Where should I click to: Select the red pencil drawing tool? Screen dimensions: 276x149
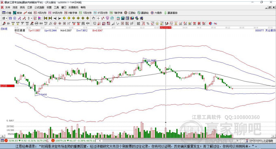pos(4,23)
